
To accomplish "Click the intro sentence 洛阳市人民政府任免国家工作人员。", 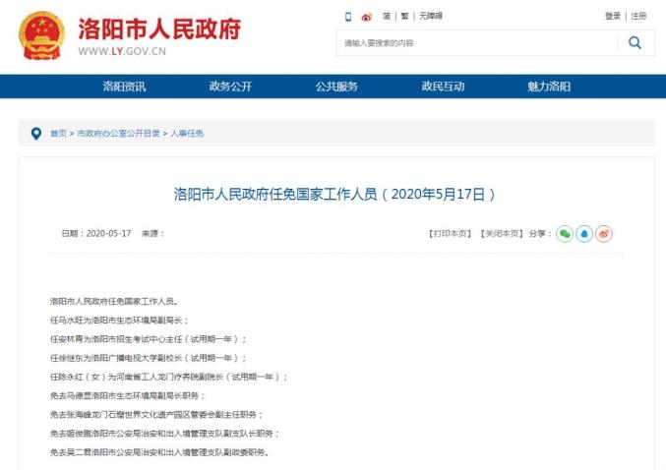I will (x=114, y=302).
